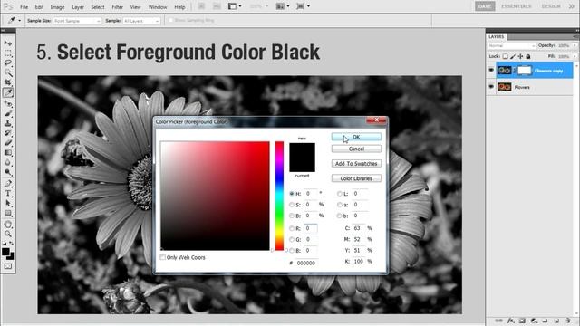
Task: Switch to the LAYERS panel tab
Action: (x=497, y=37)
